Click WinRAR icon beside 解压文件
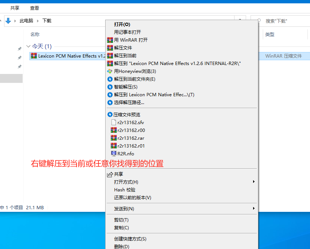 [x=110, y=48]
